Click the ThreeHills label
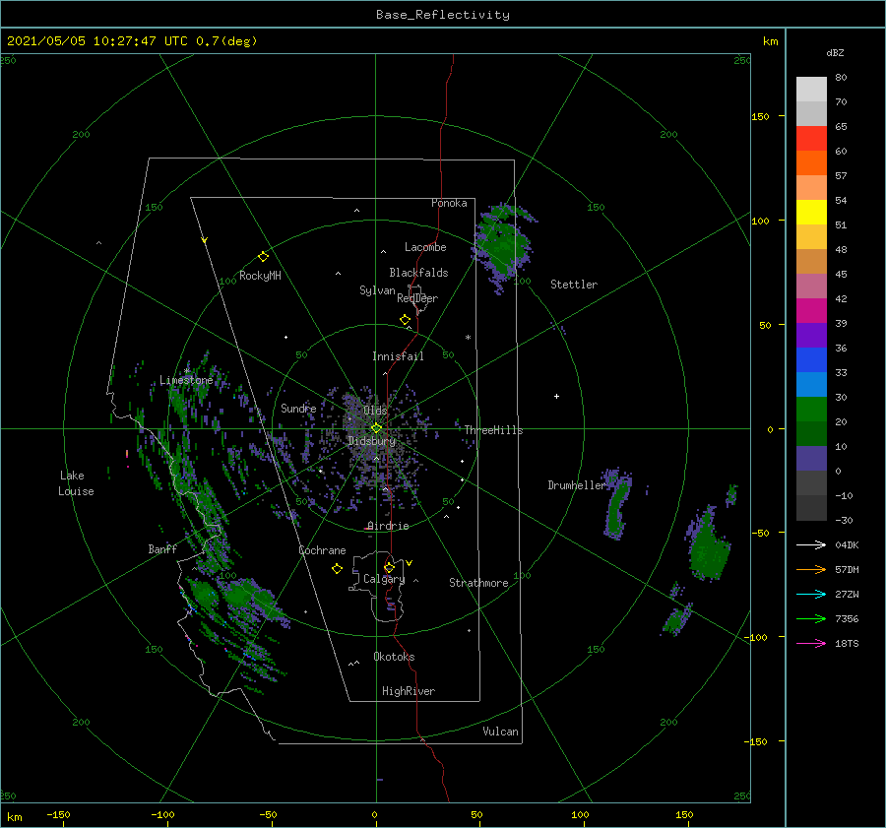Image resolution: width=886 pixels, height=828 pixels. pyautogui.click(x=493, y=430)
